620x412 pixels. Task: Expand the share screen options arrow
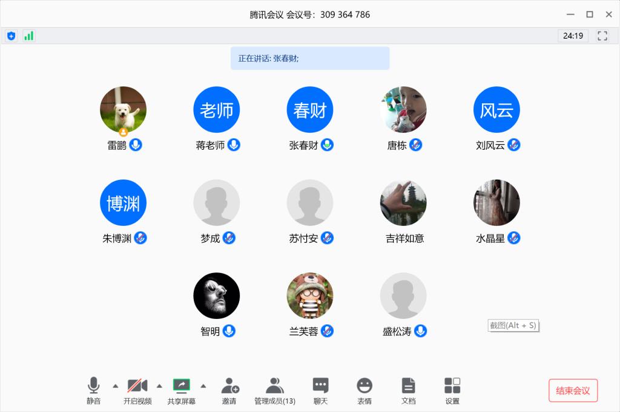point(203,385)
